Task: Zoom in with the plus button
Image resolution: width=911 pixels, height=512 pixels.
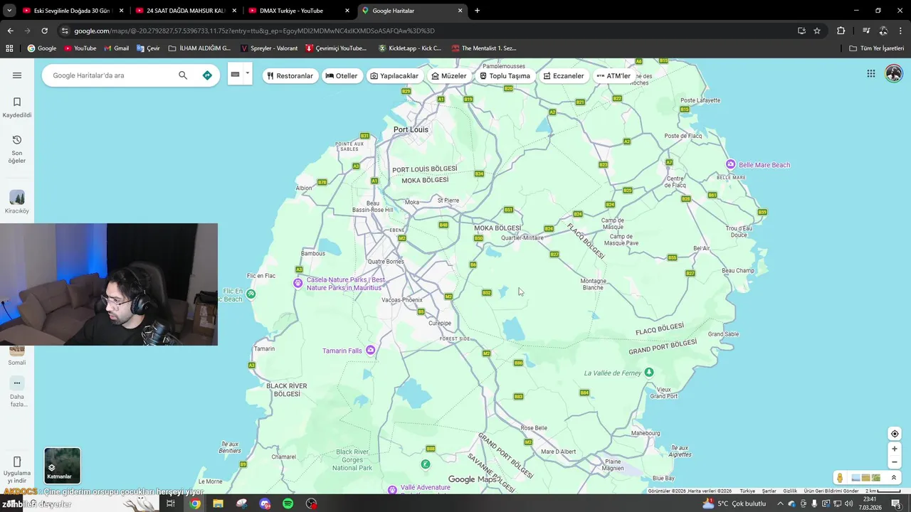Action: click(x=895, y=449)
